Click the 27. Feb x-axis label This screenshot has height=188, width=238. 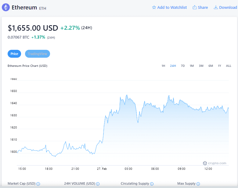click(102, 169)
